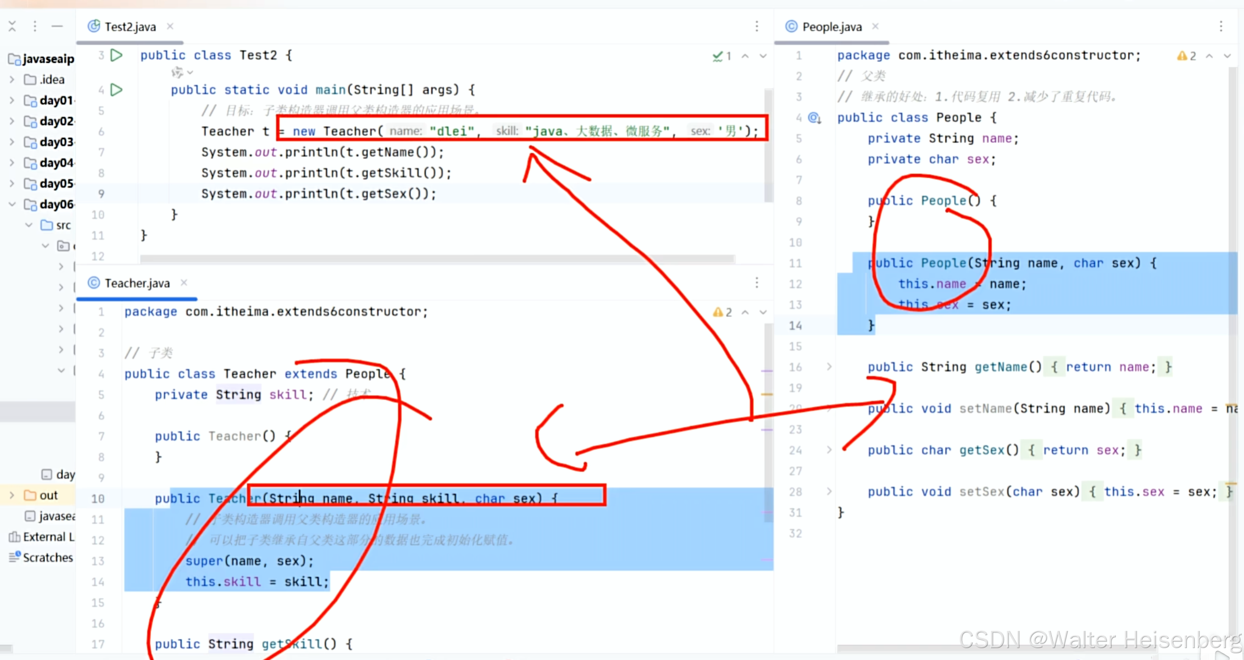Collapse the day06 module tree
The image size is (1244, 660).
12,204
